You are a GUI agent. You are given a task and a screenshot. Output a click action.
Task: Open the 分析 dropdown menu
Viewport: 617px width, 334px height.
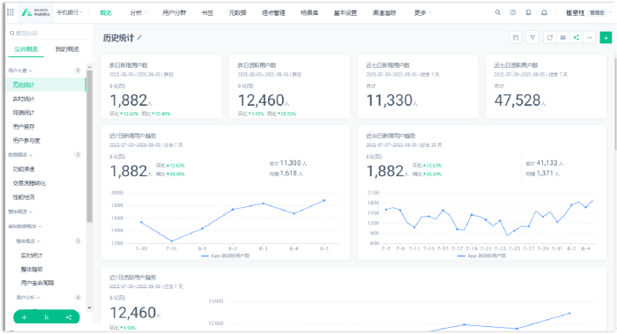(x=138, y=12)
